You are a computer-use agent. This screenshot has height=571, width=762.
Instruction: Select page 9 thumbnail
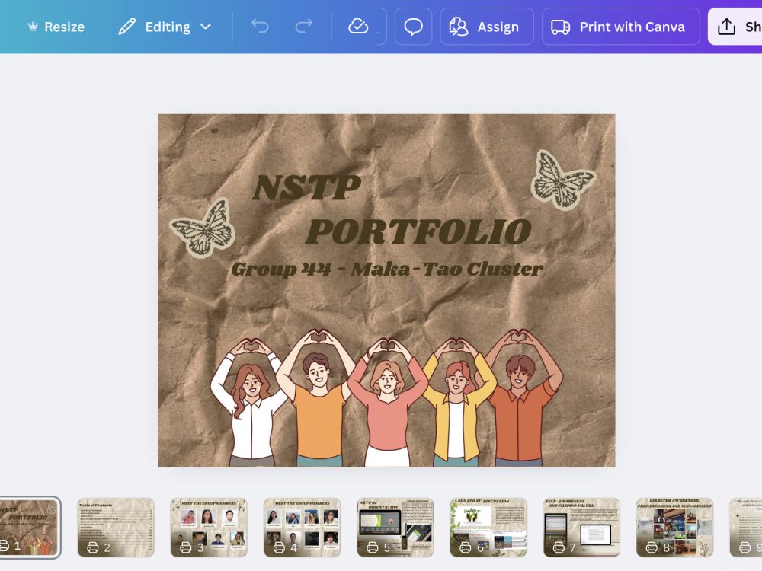[746, 528]
